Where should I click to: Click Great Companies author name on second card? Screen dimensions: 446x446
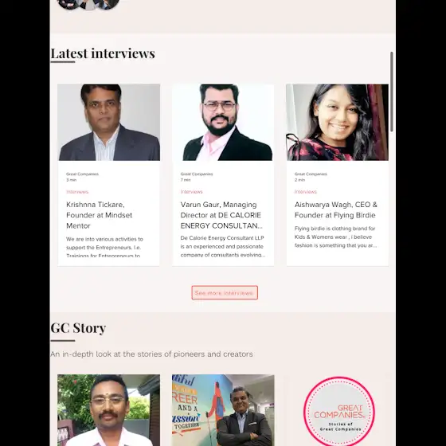coord(197,174)
